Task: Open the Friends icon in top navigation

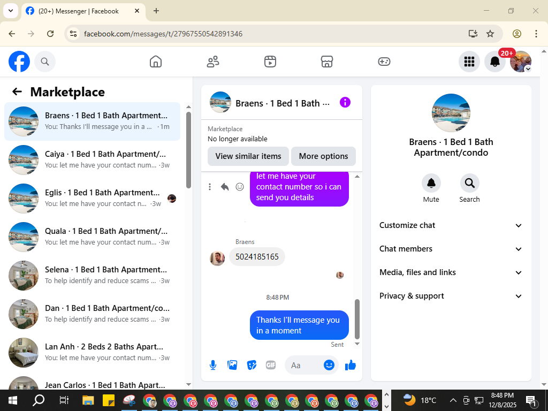Action: (213, 62)
